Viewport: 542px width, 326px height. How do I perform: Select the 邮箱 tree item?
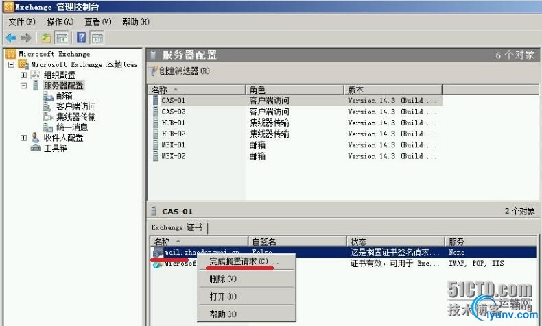tap(64, 96)
